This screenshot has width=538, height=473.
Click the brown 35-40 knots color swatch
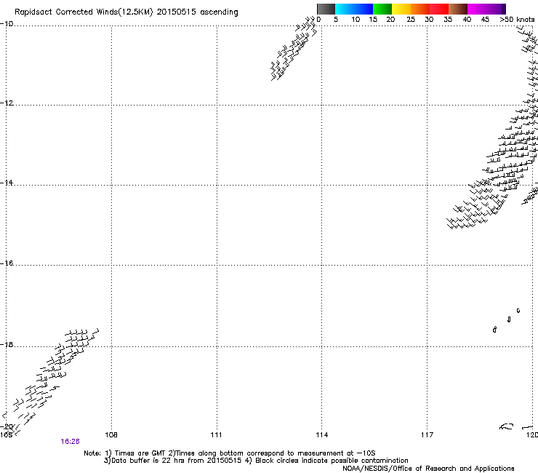[458, 9]
